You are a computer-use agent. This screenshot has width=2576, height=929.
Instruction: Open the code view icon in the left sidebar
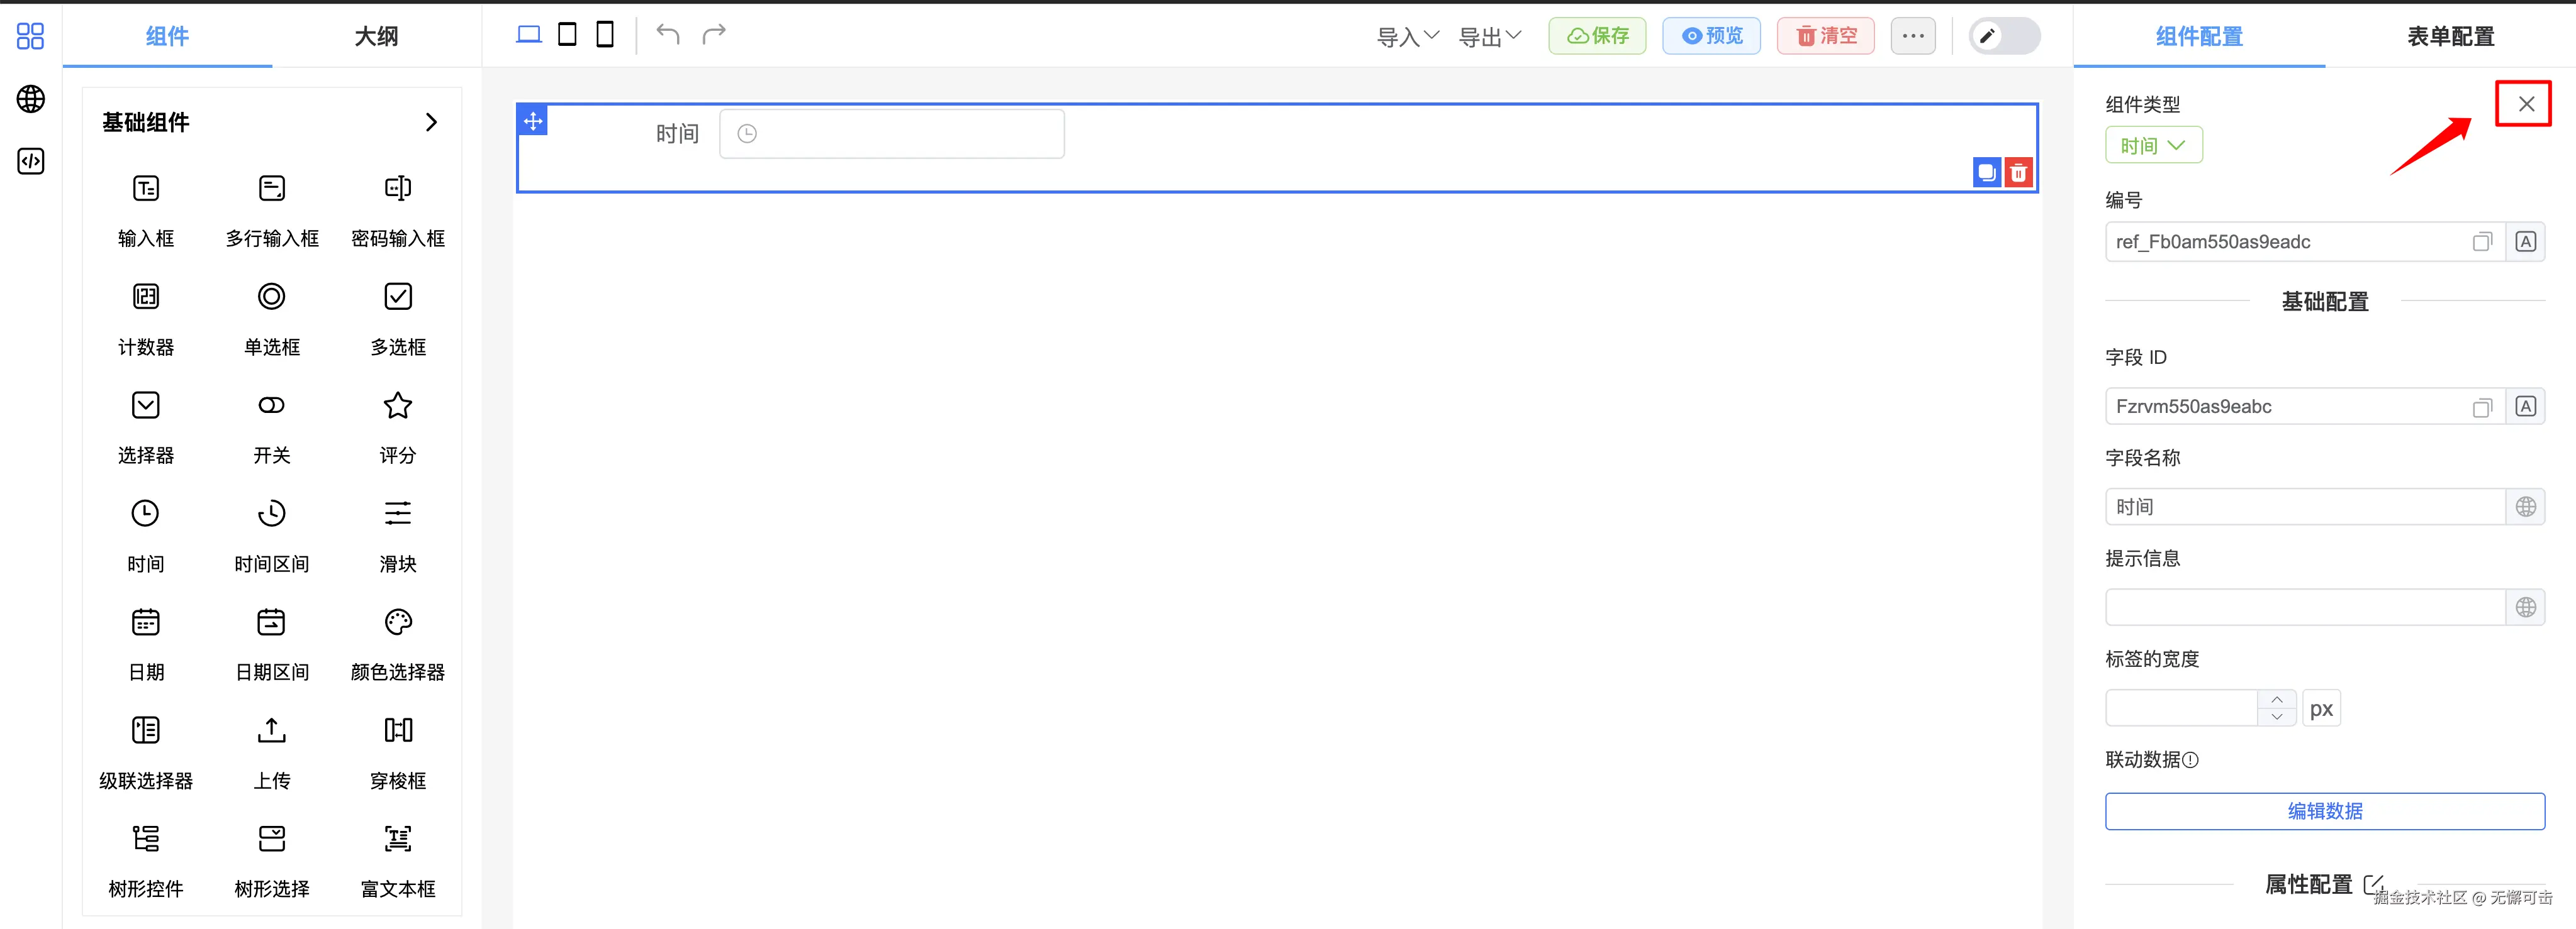click(31, 161)
